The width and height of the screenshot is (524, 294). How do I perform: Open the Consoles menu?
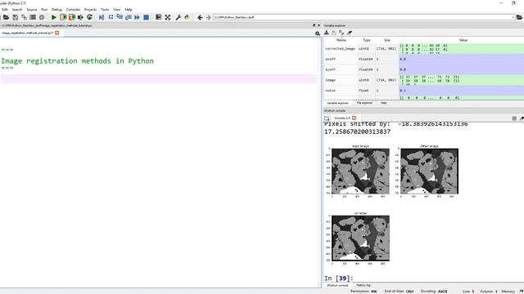[73, 10]
